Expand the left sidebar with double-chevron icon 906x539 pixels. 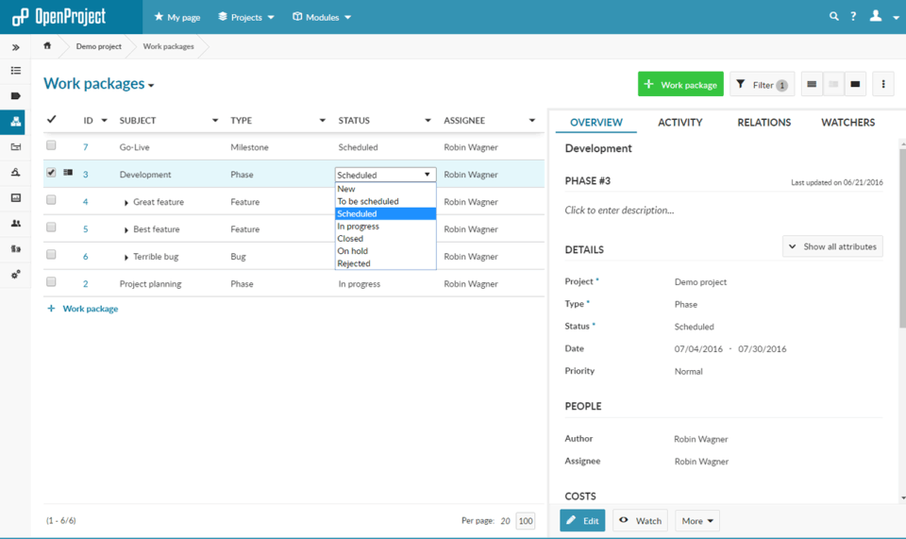[x=16, y=47]
